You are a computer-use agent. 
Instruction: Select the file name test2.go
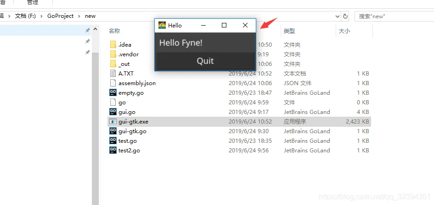point(129,151)
